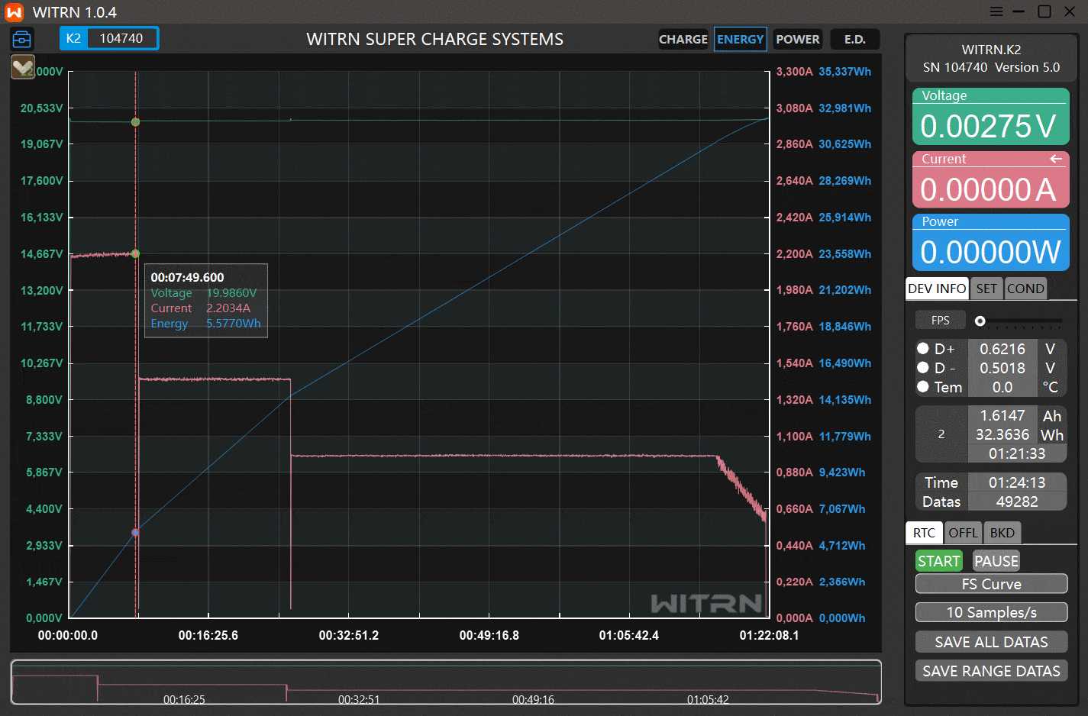
Task: Switch to the COND tab
Action: pyautogui.click(x=1025, y=289)
